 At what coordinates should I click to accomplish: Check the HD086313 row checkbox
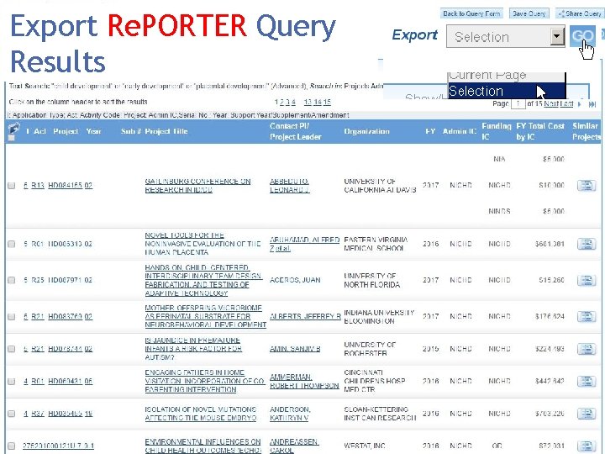[12, 244]
